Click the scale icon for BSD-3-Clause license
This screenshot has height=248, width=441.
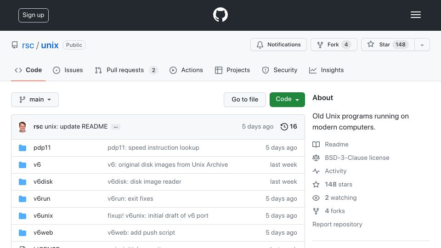pyautogui.click(x=316, y=158)
